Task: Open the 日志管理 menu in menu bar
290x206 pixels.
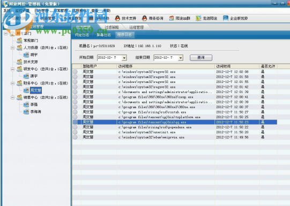Action: tap(42, 11)
